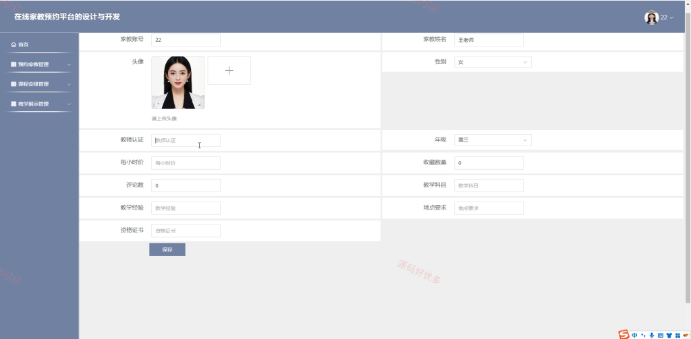Expand the 教学展示管理 menu chevron

coord(70,104)
